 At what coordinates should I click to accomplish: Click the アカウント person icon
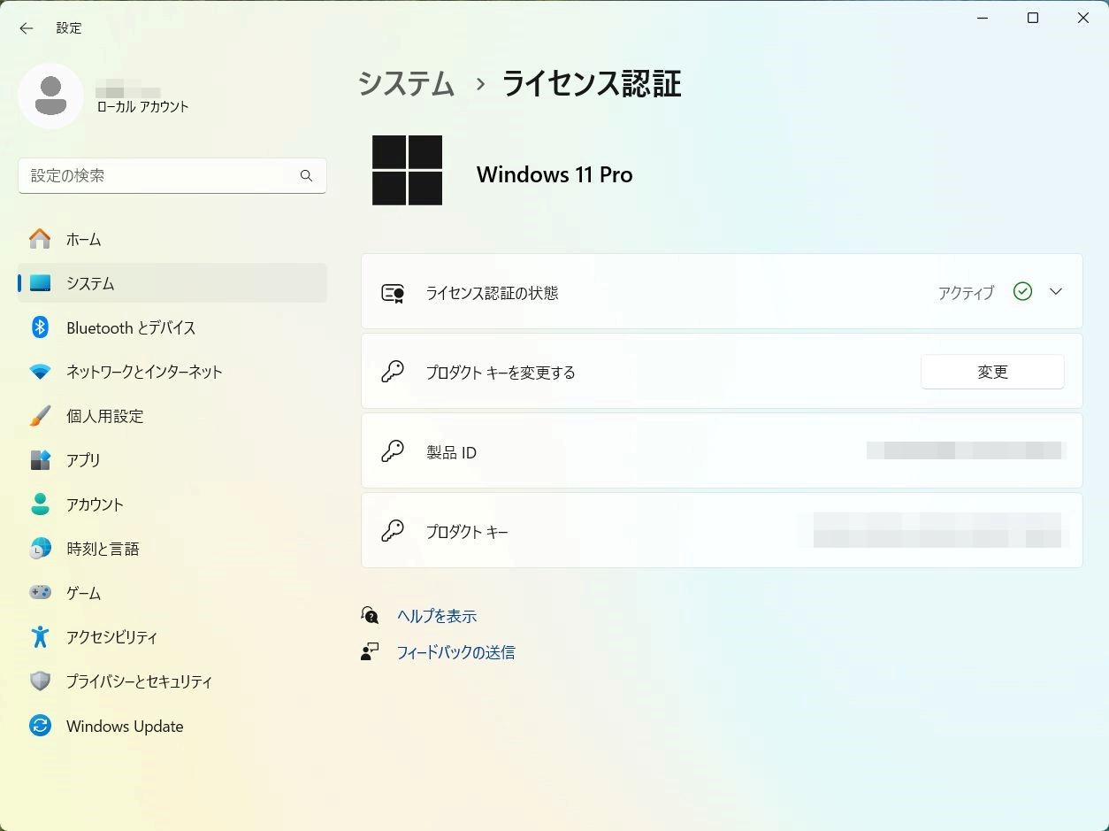[40, 504]
